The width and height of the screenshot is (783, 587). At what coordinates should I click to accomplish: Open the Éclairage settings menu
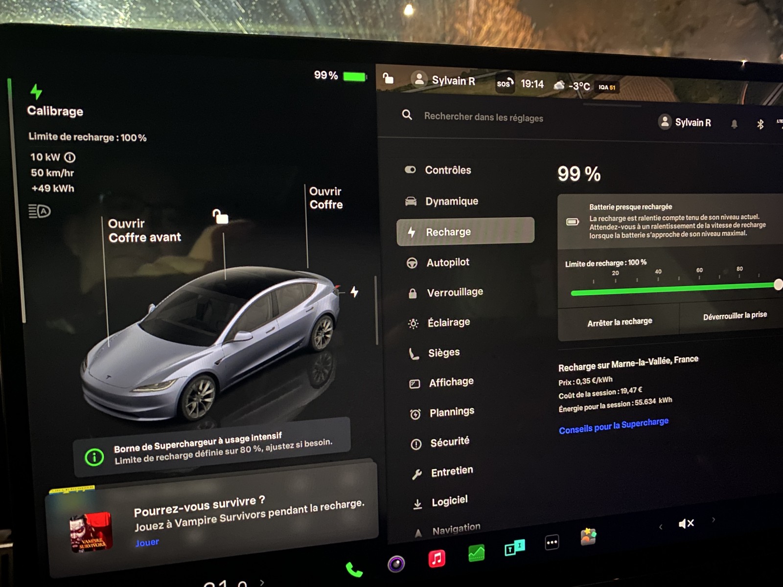[439, 322]
